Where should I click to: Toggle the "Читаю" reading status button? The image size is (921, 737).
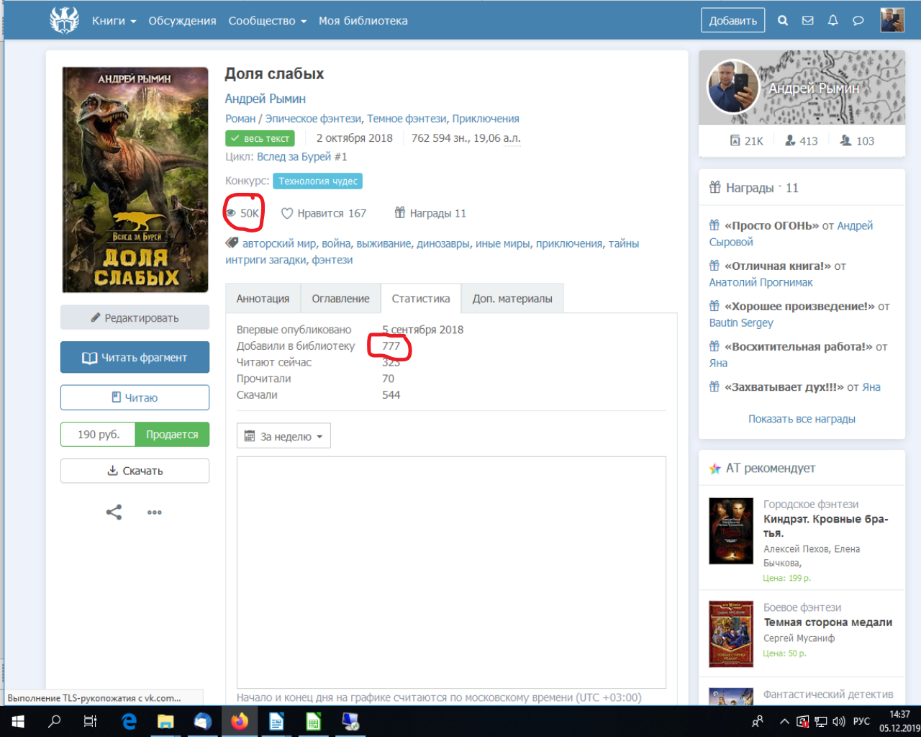(x=135, y=397)
